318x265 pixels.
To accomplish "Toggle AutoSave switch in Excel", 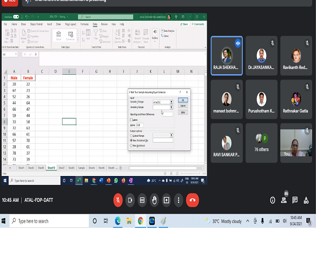I will [x=16, y=17].
